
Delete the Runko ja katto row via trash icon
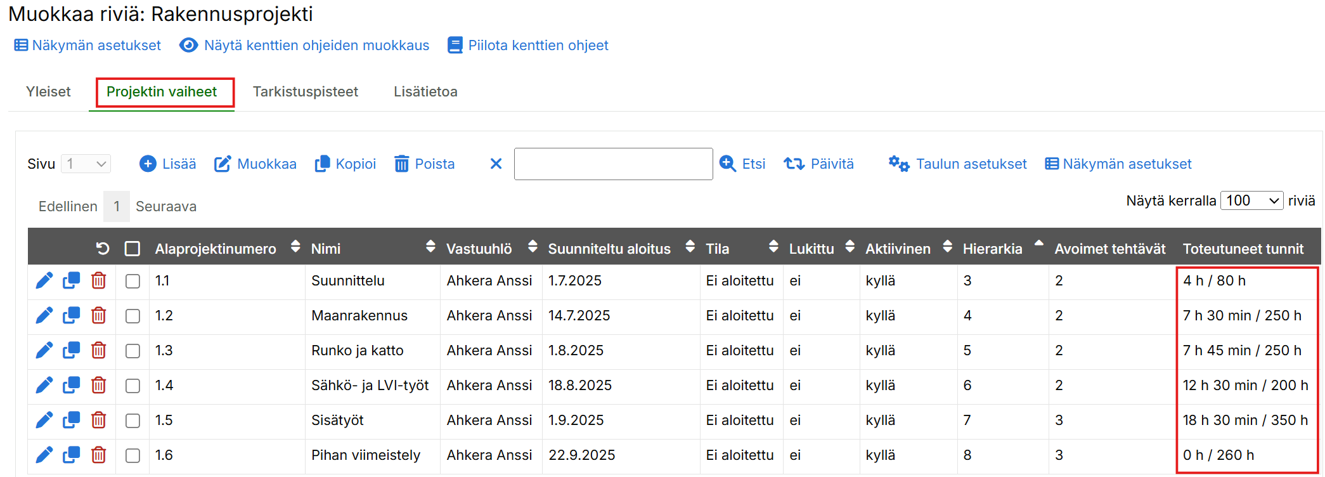[x=98, y=350]
